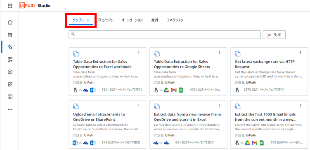Viewport: 310px width, 150px height.
Task: Click the 生成 button
Action: click(x=274, y=35)
